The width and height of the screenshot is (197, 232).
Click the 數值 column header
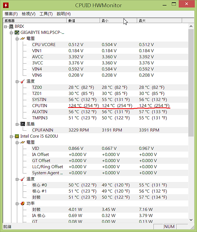pyautogui.click(x=83, y=21)
